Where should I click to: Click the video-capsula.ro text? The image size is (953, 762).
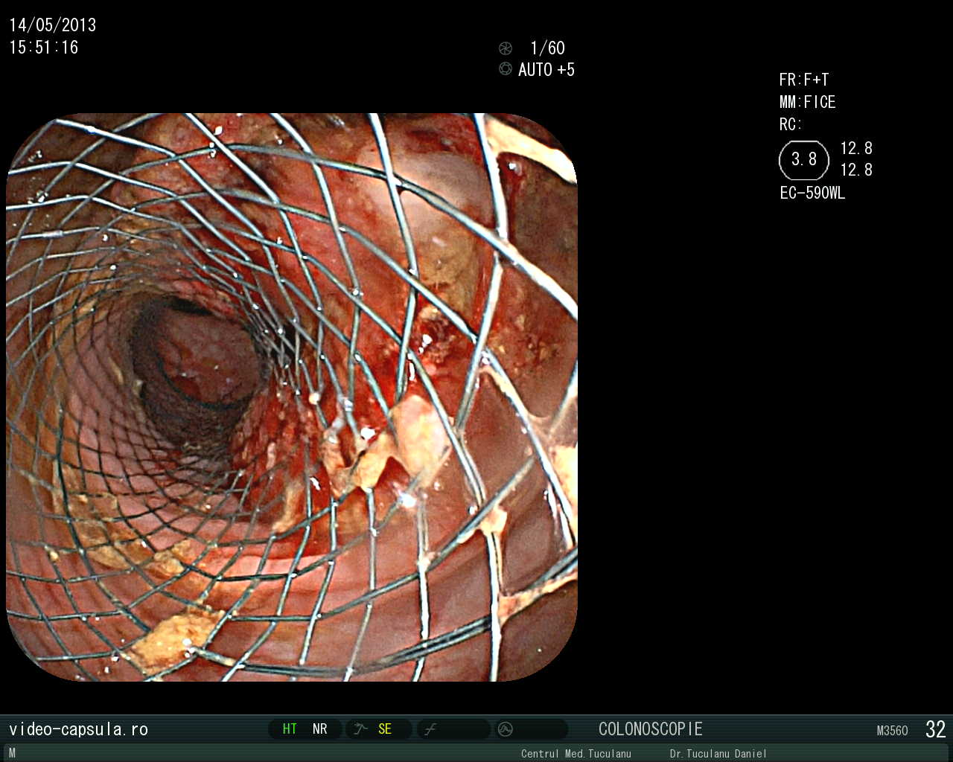(78, 729)
